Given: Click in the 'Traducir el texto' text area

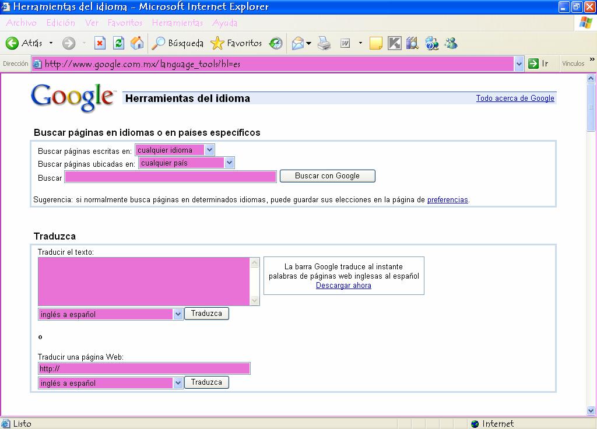Looking at the screenshot, I should pos(144,282).
